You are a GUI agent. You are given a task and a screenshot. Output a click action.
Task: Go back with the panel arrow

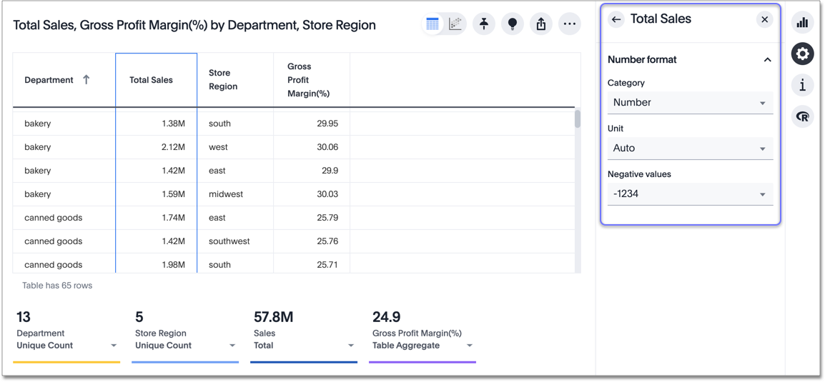click(616, 19)
